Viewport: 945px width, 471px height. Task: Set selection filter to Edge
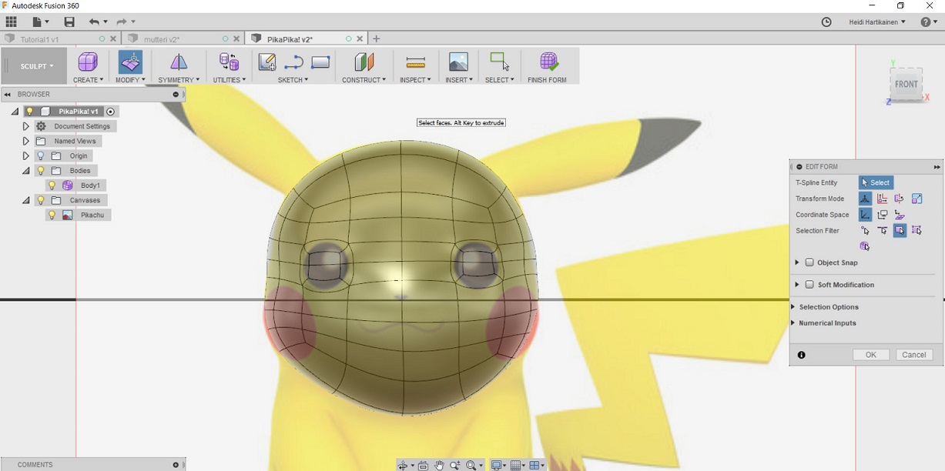882,230
